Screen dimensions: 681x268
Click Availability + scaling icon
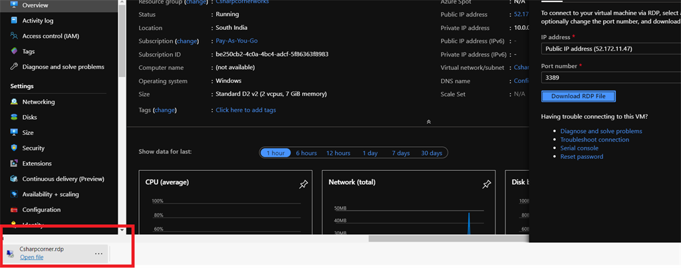point(15,194)
